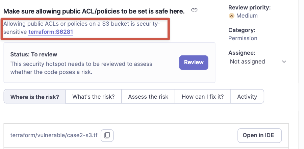Open the "What's the risk?" tab
The height and width of the screenshot is (149, 304).
(94, 97)
